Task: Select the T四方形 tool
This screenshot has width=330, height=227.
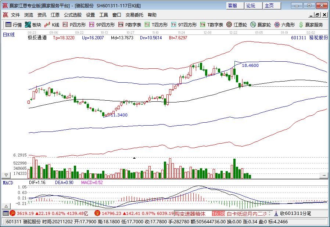Action: click(156, 25)
